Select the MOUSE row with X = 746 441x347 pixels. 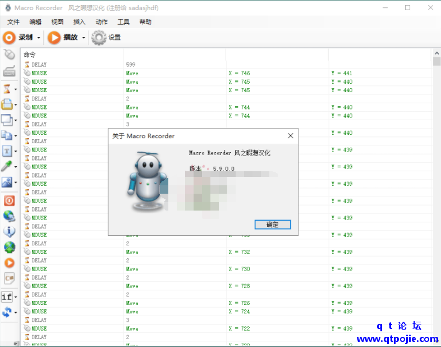coord(227,73)
